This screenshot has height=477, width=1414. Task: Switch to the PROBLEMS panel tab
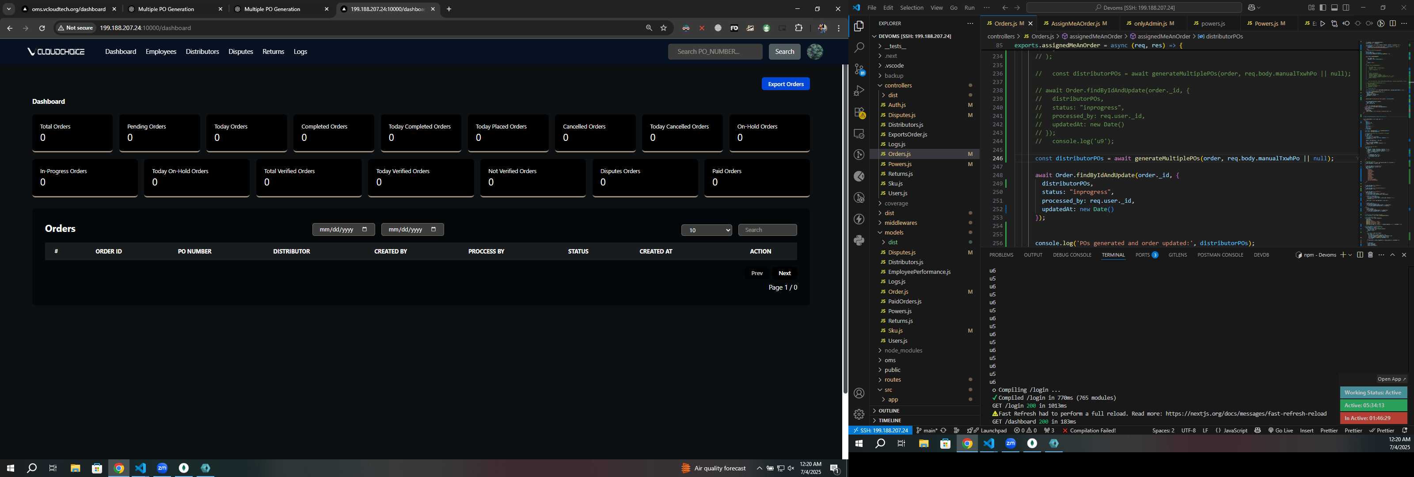1001,255
